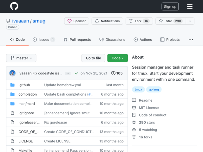203x152 pixels.
Task: Open 'Update homebrew.yml' commit message
Action: click(x=62, y=85)
